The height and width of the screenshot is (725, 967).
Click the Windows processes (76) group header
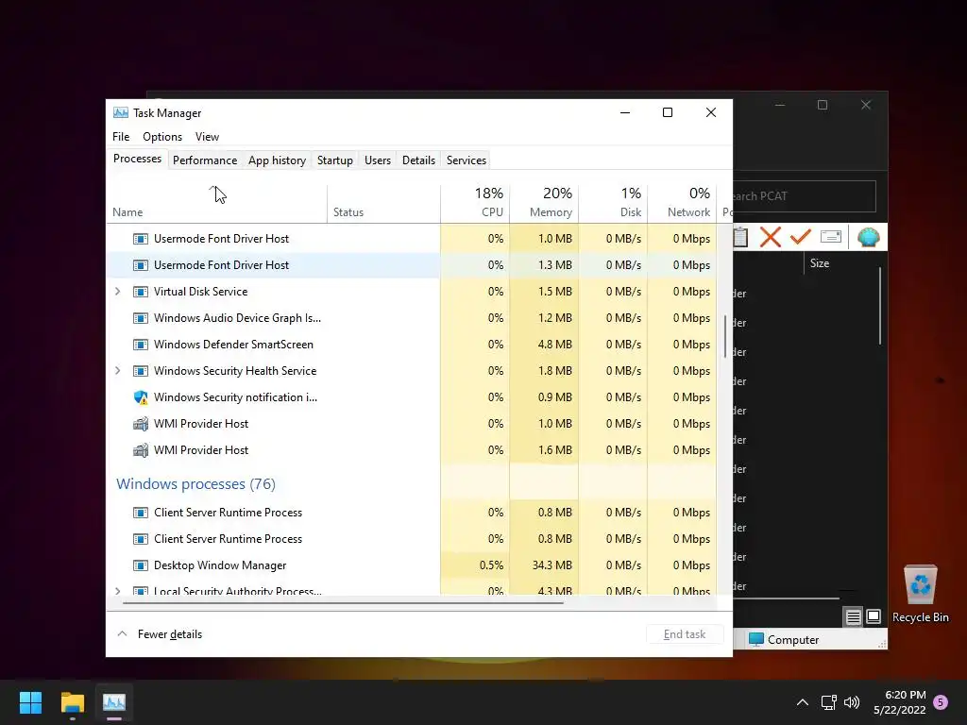point(195,484)
